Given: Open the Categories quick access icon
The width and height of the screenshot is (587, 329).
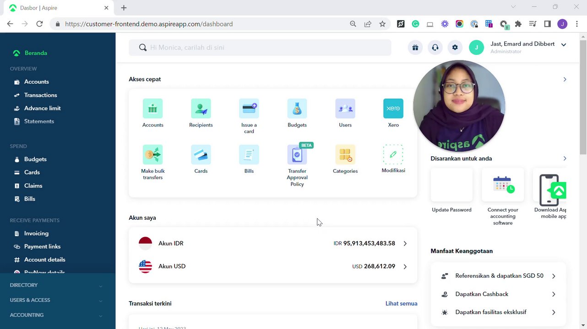Looking at the screenshot, I should [x=345, y=154].
